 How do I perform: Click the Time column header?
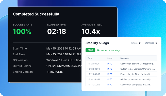click(90, 58)
